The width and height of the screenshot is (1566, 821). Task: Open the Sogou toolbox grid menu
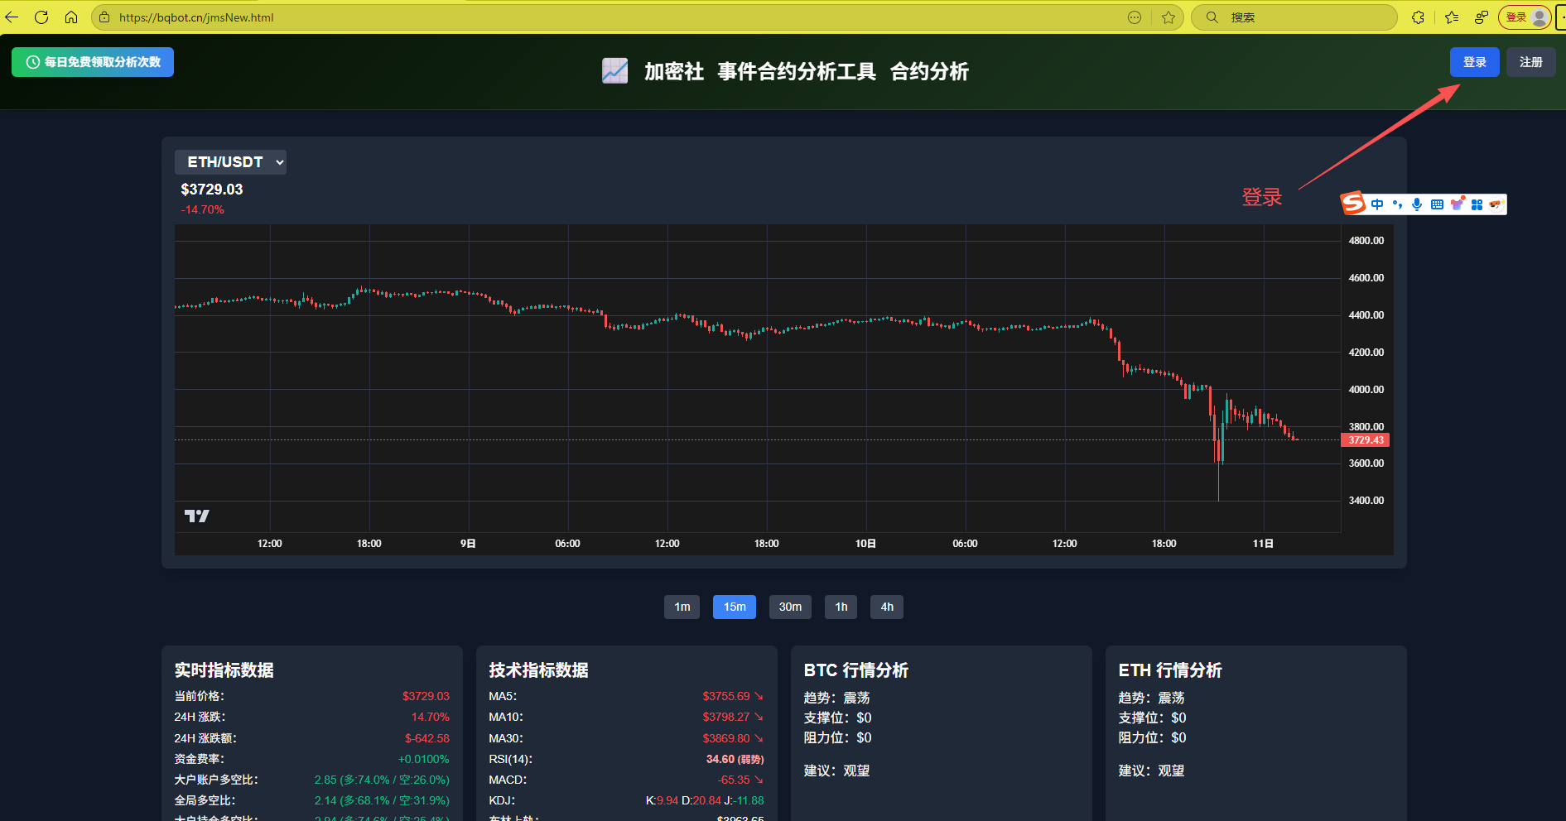coord(1477,204)
